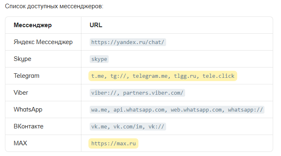Click the yandex.ru/chat URL code snippet
This screenshot has width=281, height=156.
click(128, 42)
